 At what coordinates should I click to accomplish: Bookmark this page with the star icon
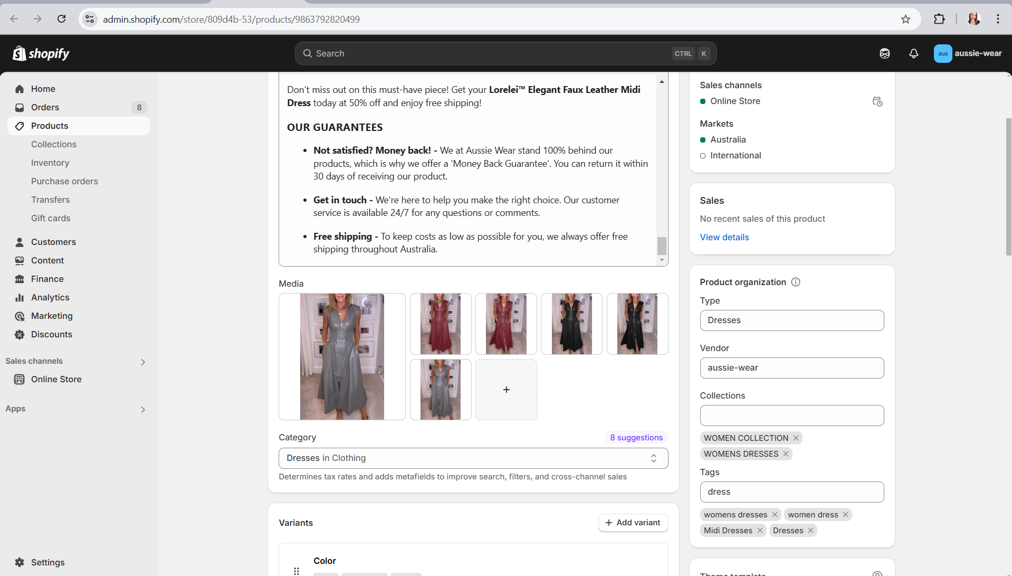click(x=905, y=20)
